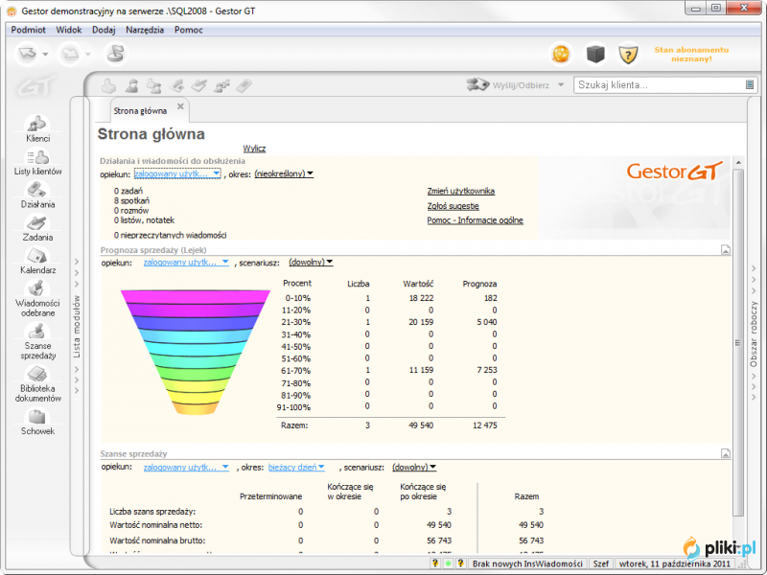Image resolution: width=767 pixels, height=575 pixels.
Task: Click the Wyślij/Odbierr send-receive icon
Action: (477, 84)
